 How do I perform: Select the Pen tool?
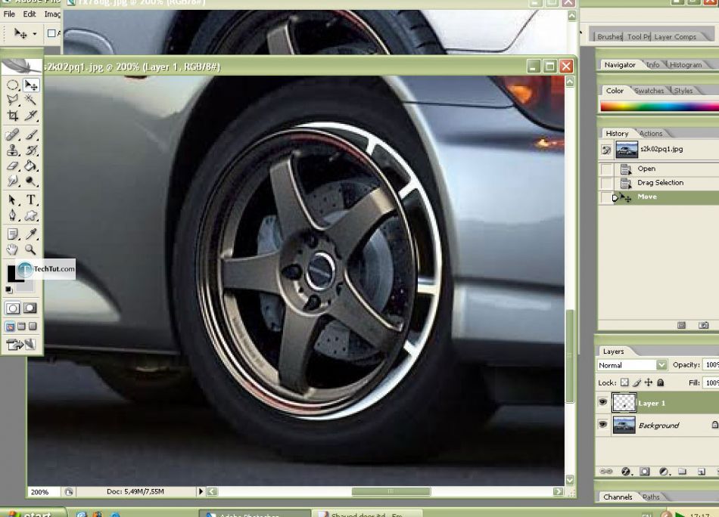12,215
